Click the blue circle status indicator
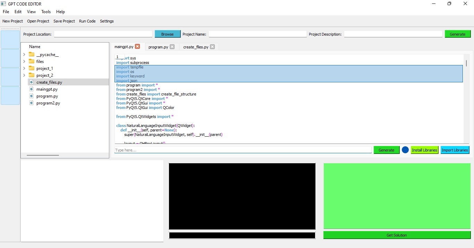Image resolution: width=474 pixels, height=248 pixels. click(405, 150)
